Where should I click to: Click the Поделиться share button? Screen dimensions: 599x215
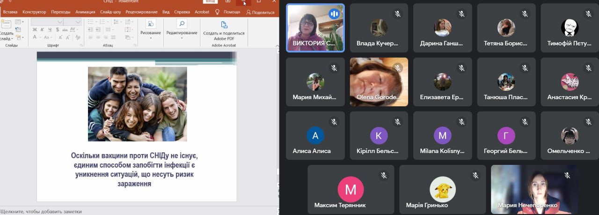[260, 12]
